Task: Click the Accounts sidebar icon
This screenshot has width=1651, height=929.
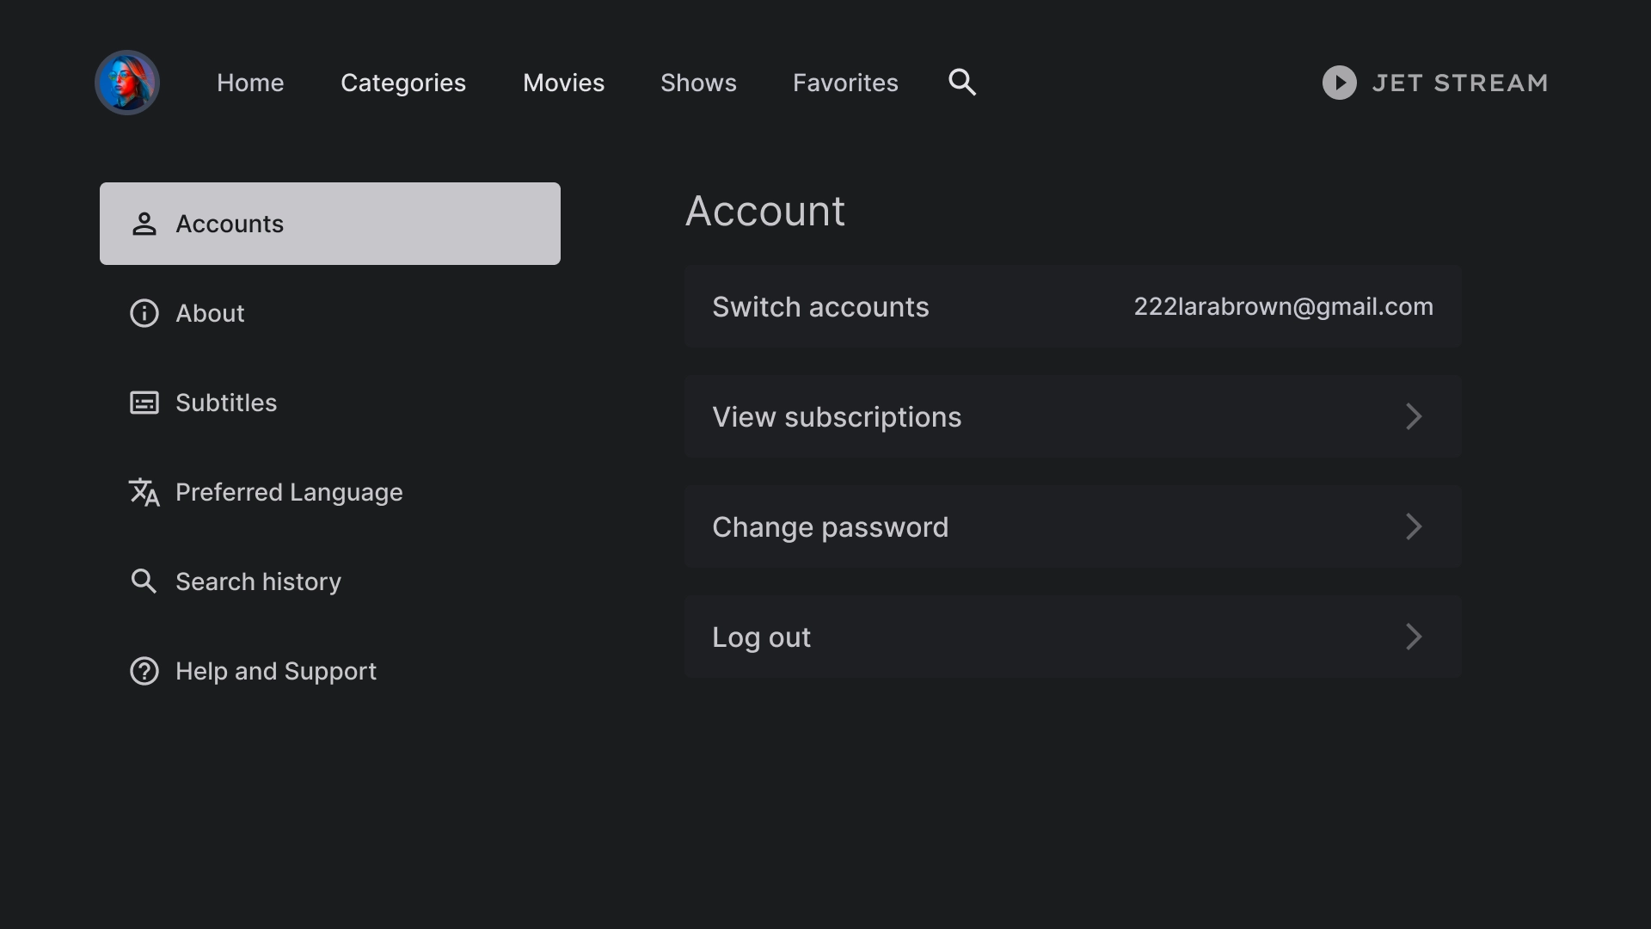Action: 144,224
